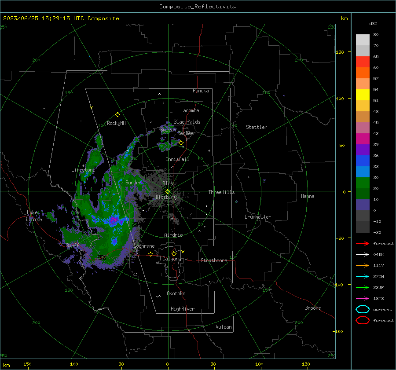The width and height of the screenshot is (396, 370).
Task: Click the Banff label
Action: click(73, 245)
